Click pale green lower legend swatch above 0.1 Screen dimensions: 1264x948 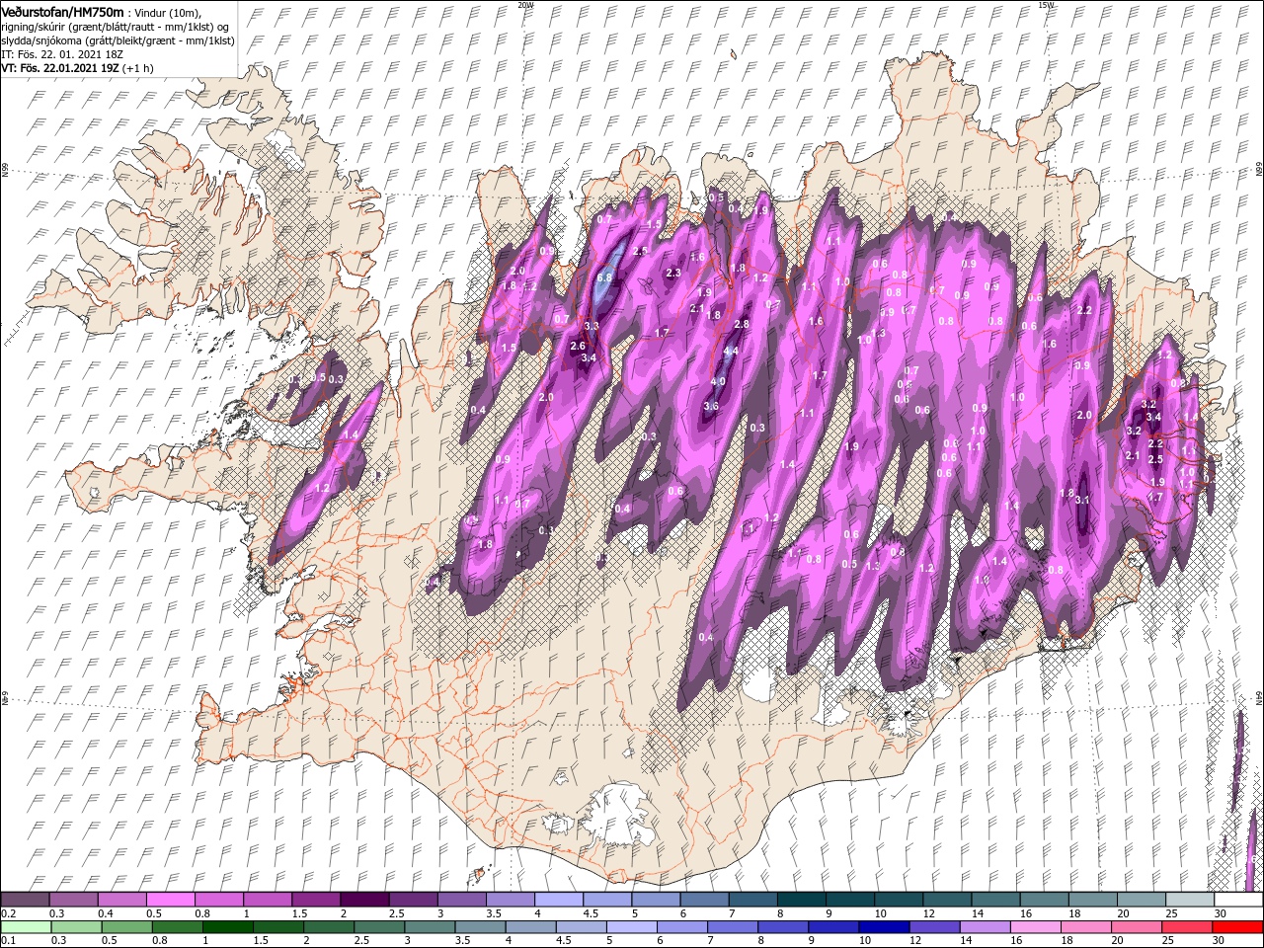tap(26, 927)
